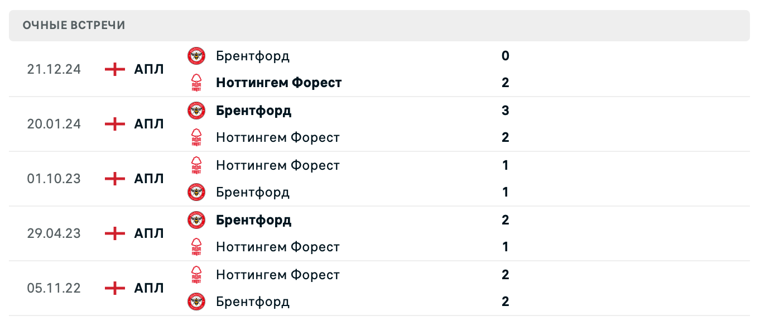Click the 05.11.22 match row
This screenshot has height=325, width=760.
click(x=380, y=288)
